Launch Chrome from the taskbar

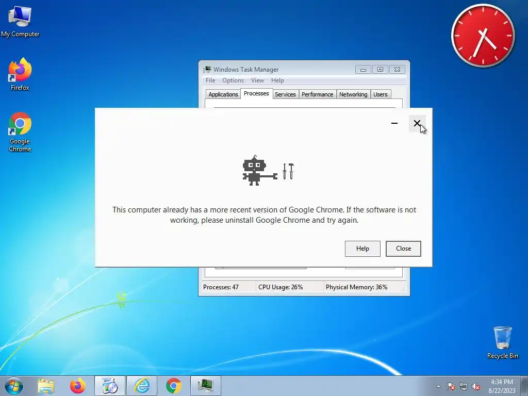174,386
